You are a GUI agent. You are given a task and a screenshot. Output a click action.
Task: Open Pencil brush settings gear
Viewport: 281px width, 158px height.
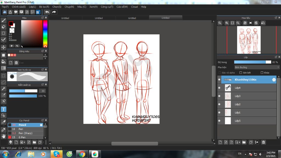point(41,125)
